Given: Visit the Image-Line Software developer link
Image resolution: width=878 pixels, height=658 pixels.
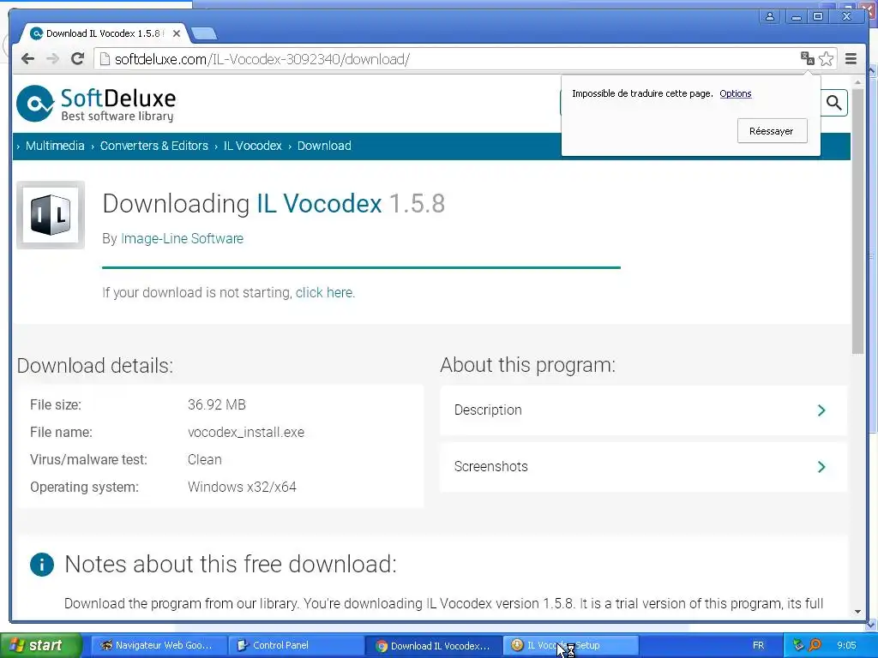Looking at the screenshot, I should (182, 238).
